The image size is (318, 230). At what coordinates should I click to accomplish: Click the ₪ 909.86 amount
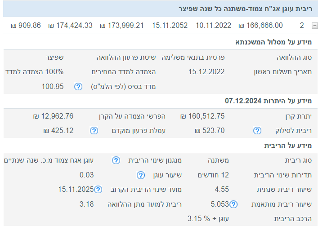pos(25,25)
